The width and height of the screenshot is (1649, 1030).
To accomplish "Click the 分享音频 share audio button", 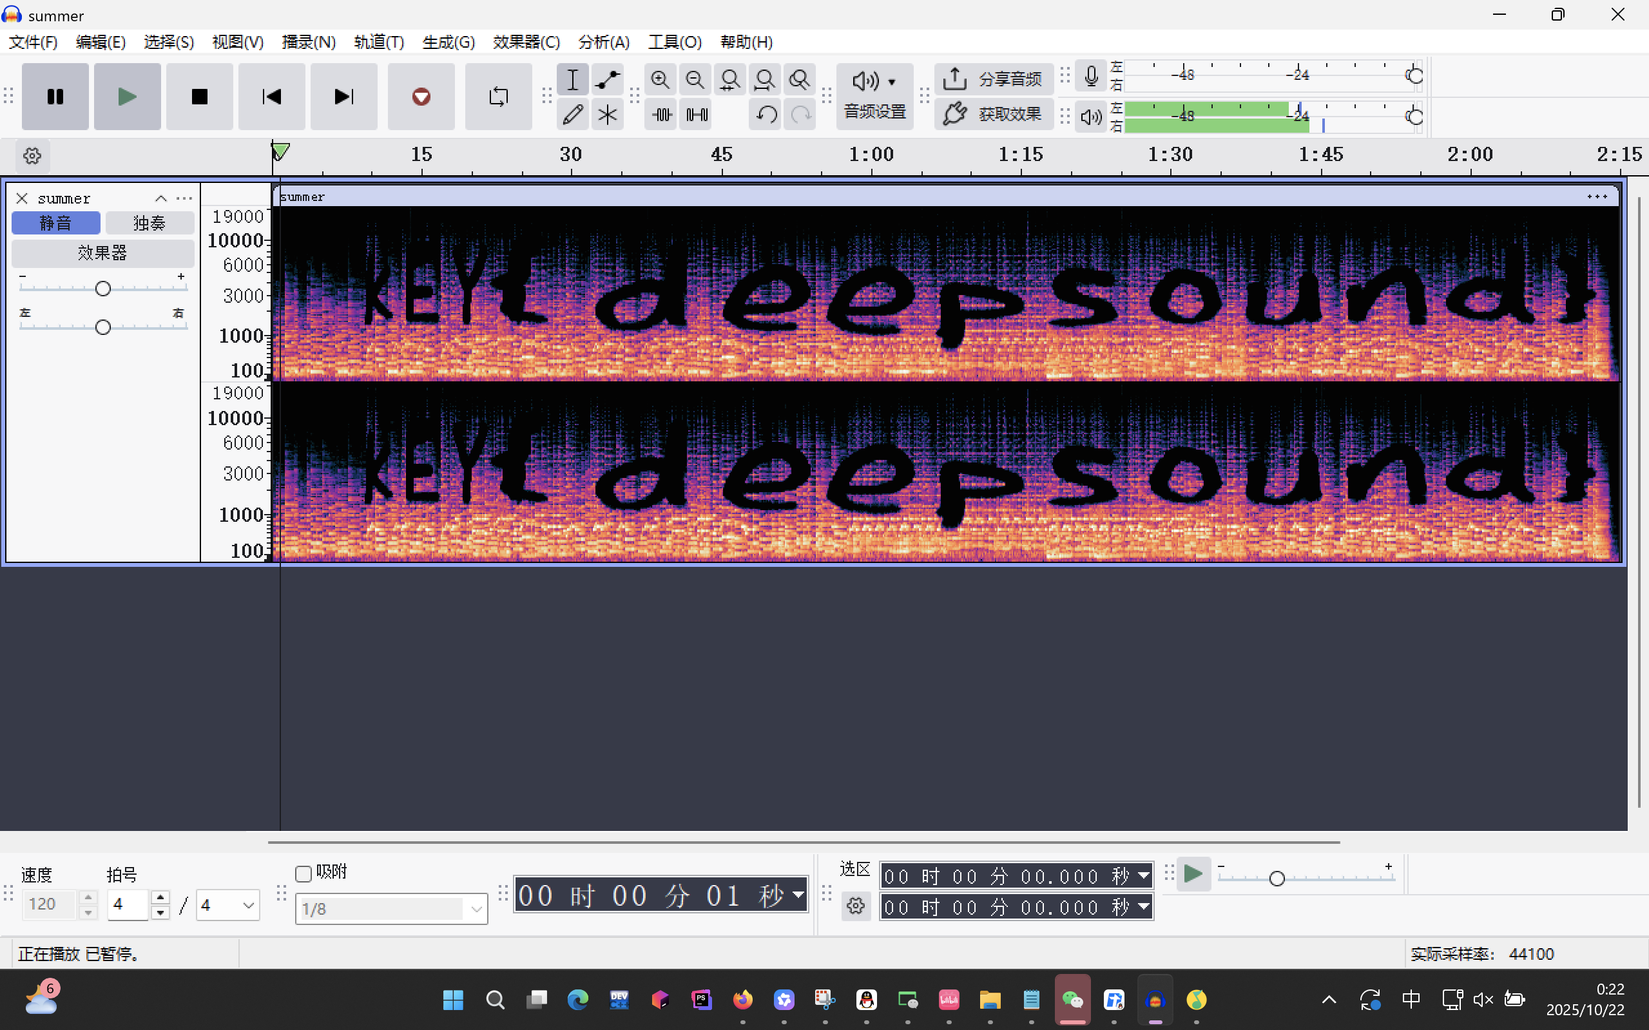I will coord(994,79).
